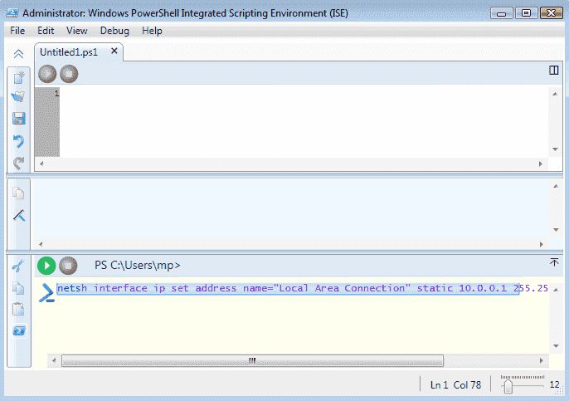Click the Undo arrow icon
Viewport: 569px width, 401px height.
click(x=18, y=141)
